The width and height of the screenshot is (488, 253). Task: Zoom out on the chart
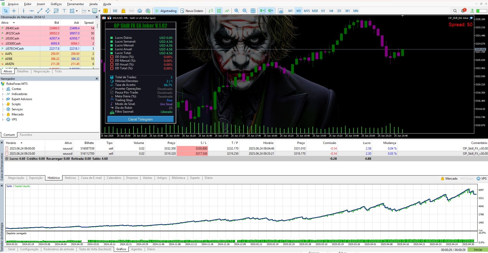[245, 11]
